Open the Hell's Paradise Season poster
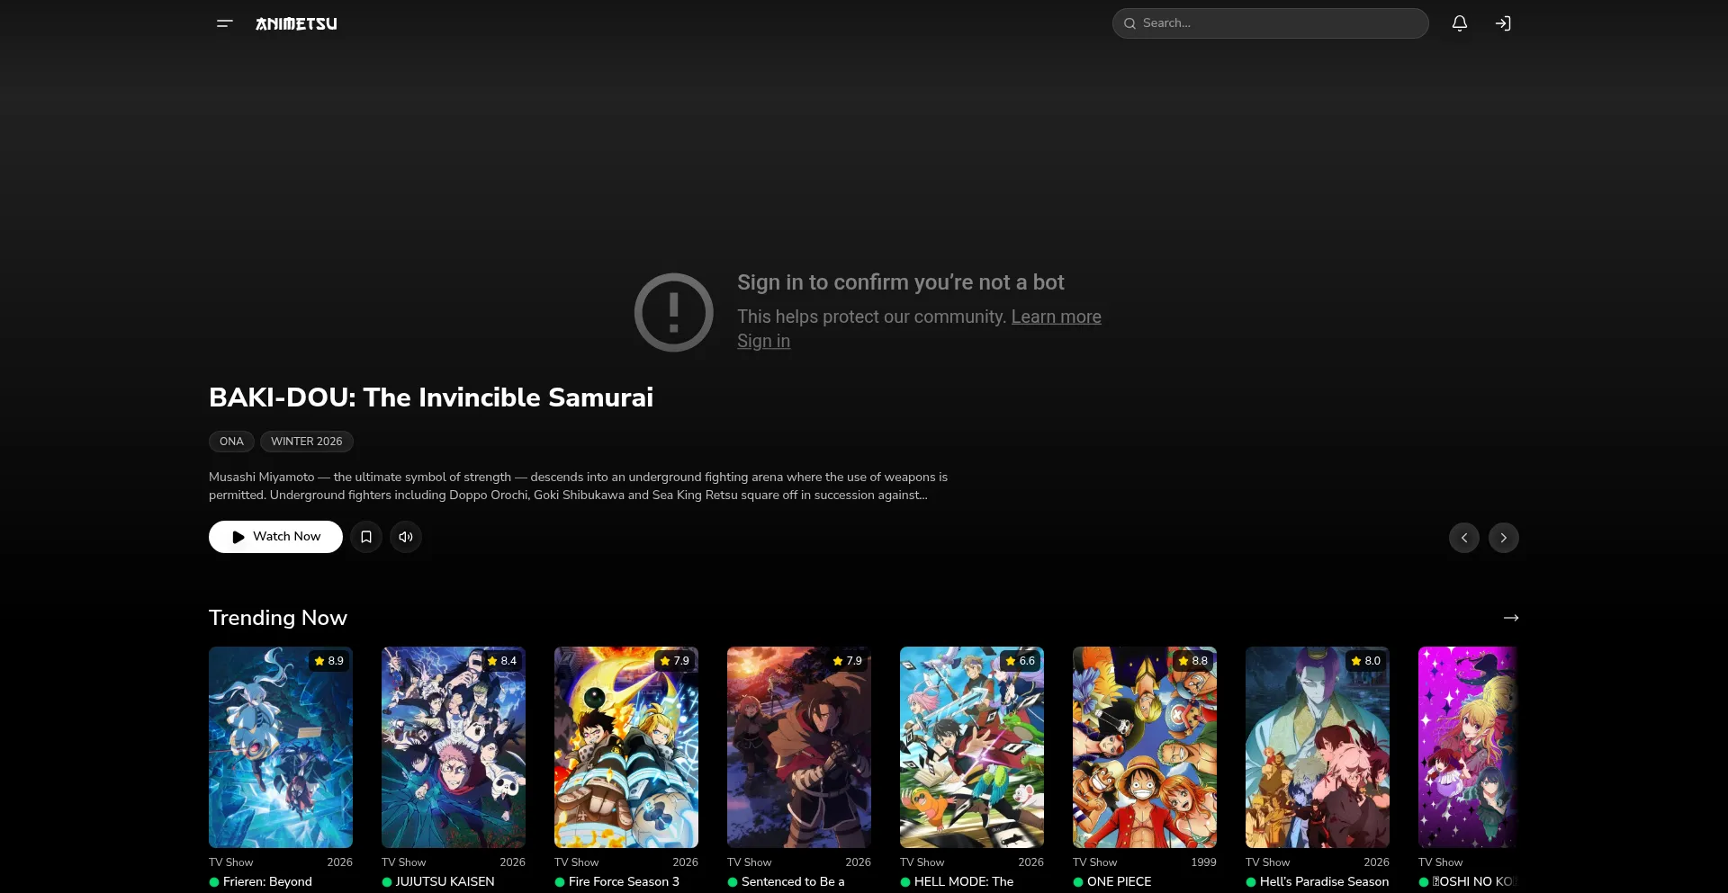 [1318, 747]
